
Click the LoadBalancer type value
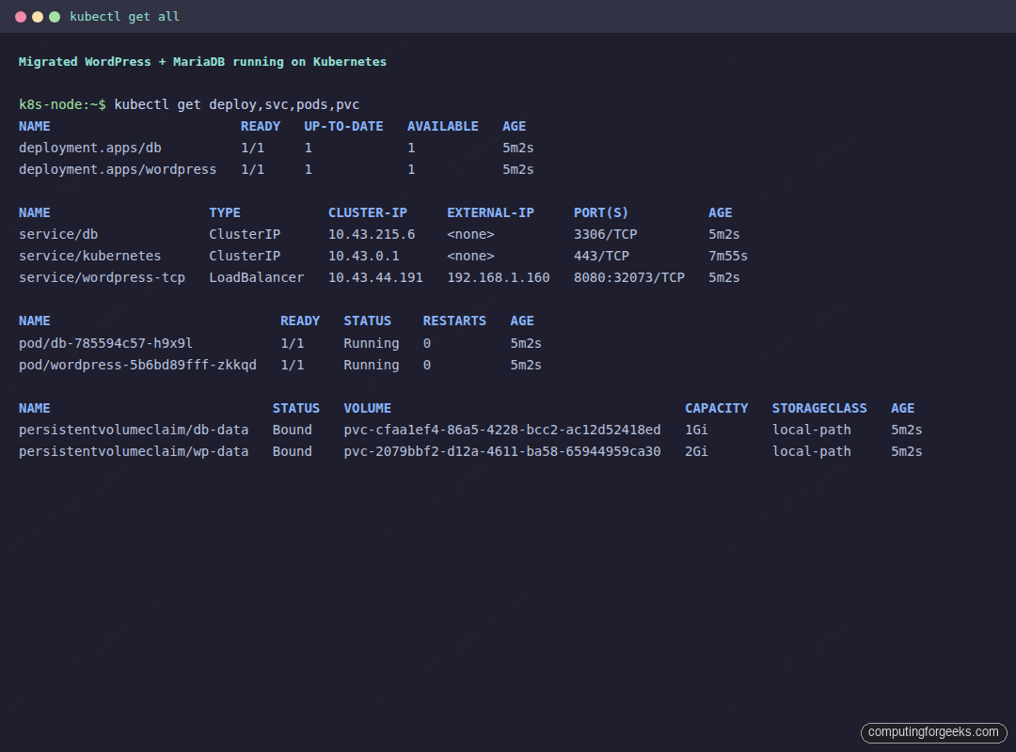256,277
